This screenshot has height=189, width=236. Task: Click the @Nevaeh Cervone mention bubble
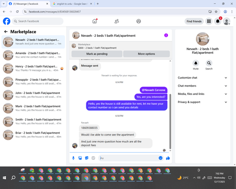[153, 90]
